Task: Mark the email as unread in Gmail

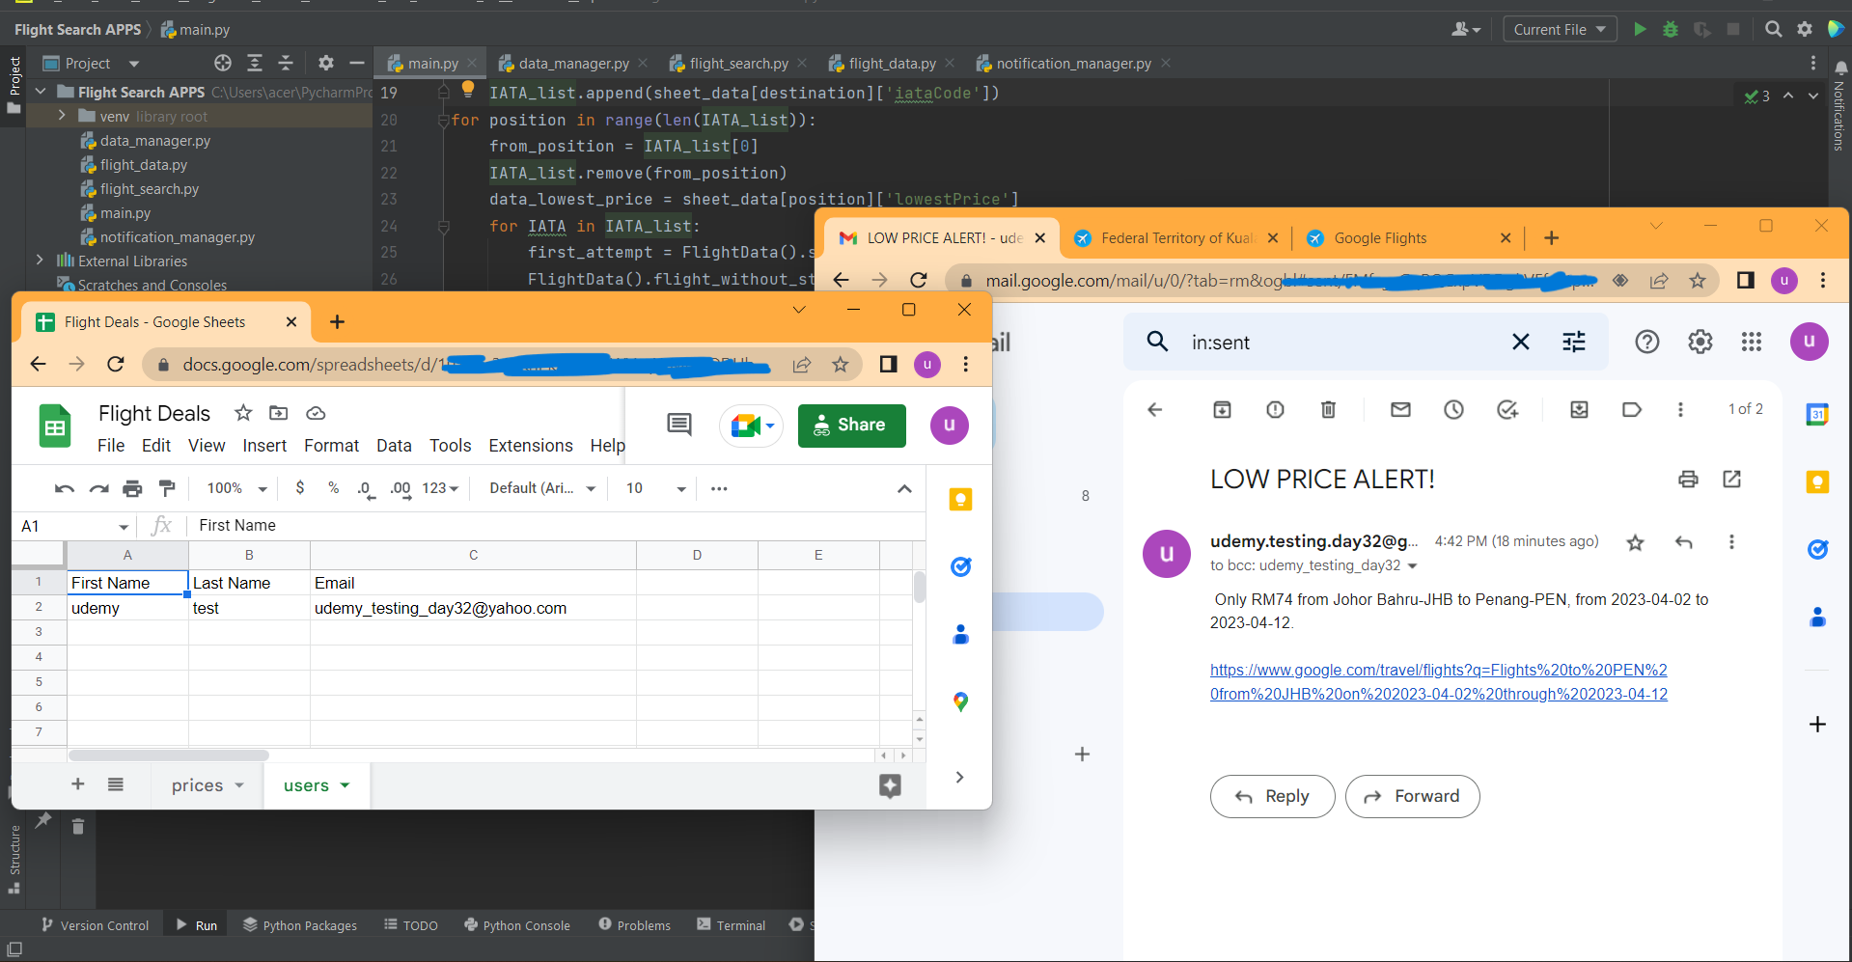Action: tap(1400, 410)
